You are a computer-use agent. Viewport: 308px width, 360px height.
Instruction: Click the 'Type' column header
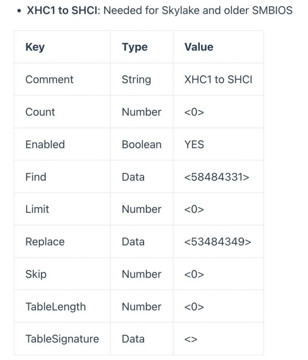134,47
